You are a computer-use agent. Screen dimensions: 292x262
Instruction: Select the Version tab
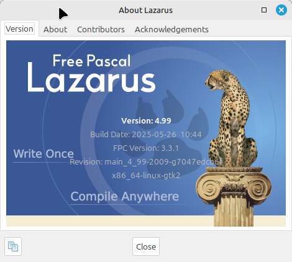19,29
